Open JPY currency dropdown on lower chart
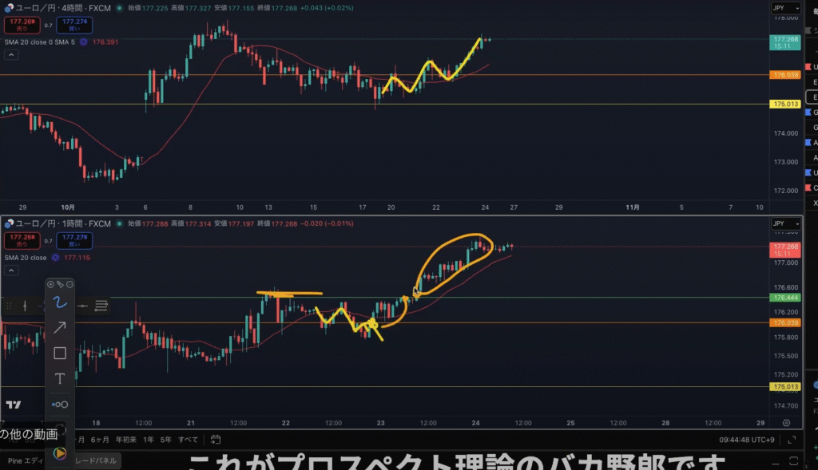This screenshot has width=818, height=470. click(780, 224)
